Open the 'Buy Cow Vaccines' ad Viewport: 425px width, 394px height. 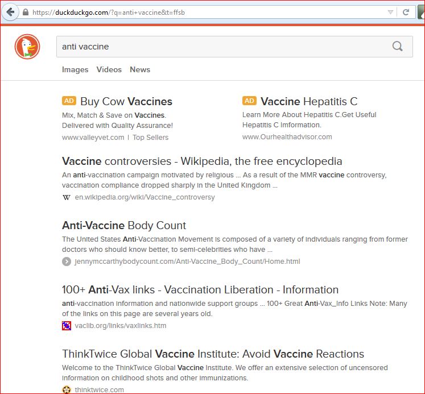[x=126, y=102]
